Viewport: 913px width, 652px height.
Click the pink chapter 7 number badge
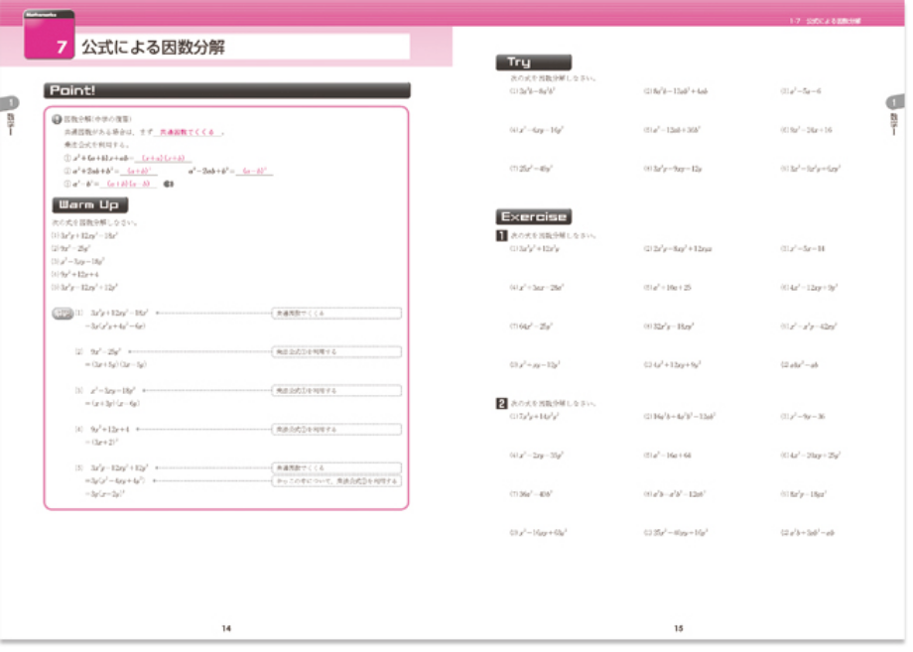click(x=61, y=47)
